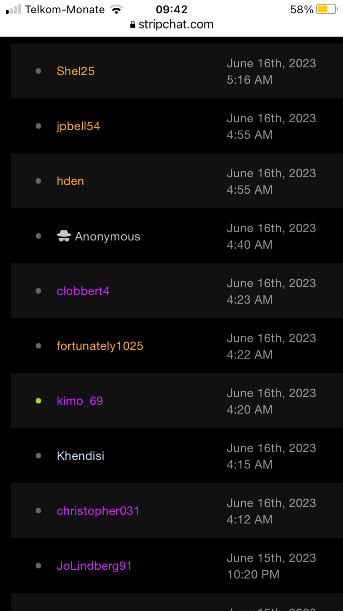Tap the Khendisi username
Viewport: 343px width, 611px height.
tap(80, 456)
